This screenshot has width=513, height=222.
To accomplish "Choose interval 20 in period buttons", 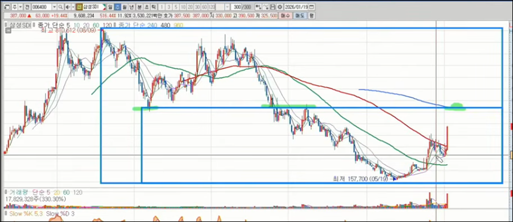I will pos(190,7).
